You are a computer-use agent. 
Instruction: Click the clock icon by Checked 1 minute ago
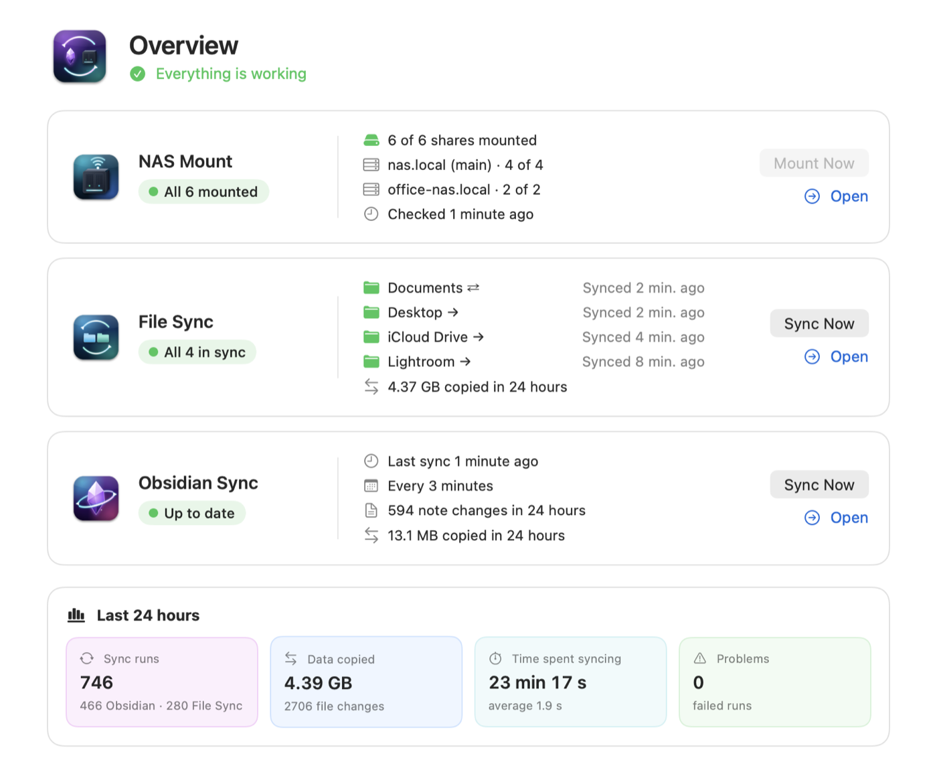click(371, 214)
